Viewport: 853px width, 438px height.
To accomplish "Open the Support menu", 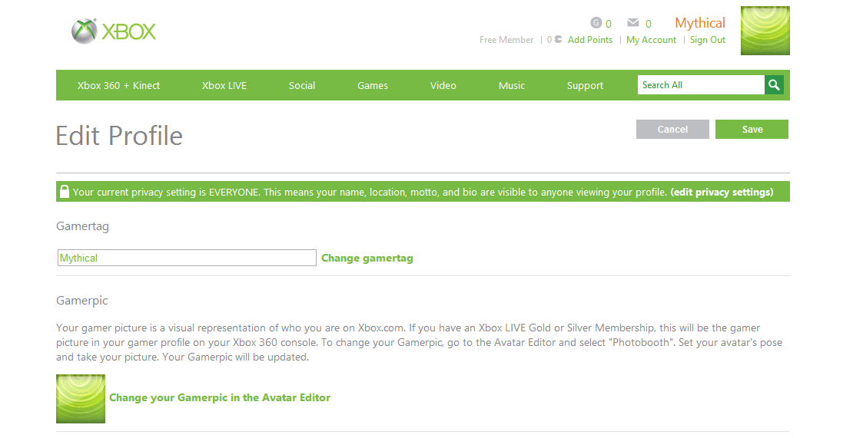I will (585, 85).
